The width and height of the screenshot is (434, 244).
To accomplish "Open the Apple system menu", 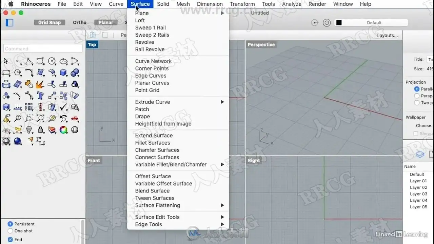I will [x=11, y=4].
